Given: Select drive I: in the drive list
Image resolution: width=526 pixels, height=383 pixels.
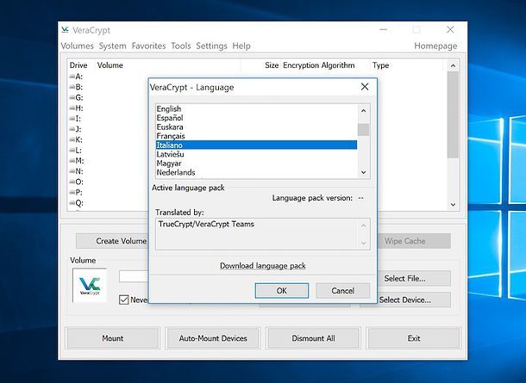Looking at the screenshot, I should (76, 119).
